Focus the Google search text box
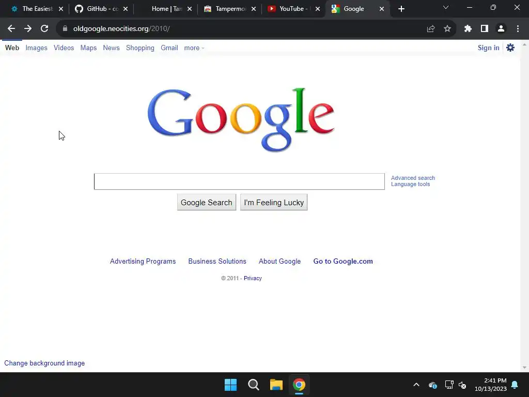The image size is (529, 397). coord(239,181)
